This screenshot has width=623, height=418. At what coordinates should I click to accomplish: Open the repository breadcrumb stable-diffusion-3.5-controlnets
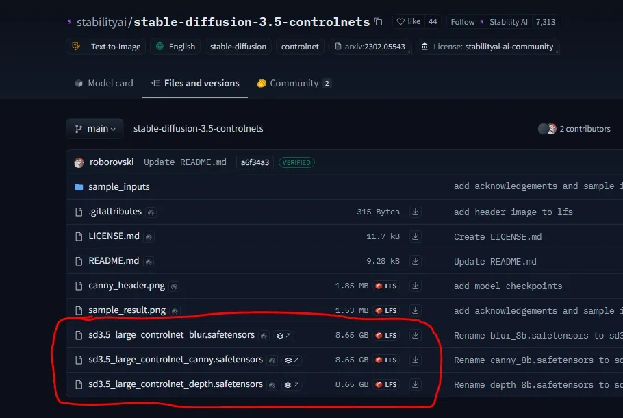pos(199,128)
